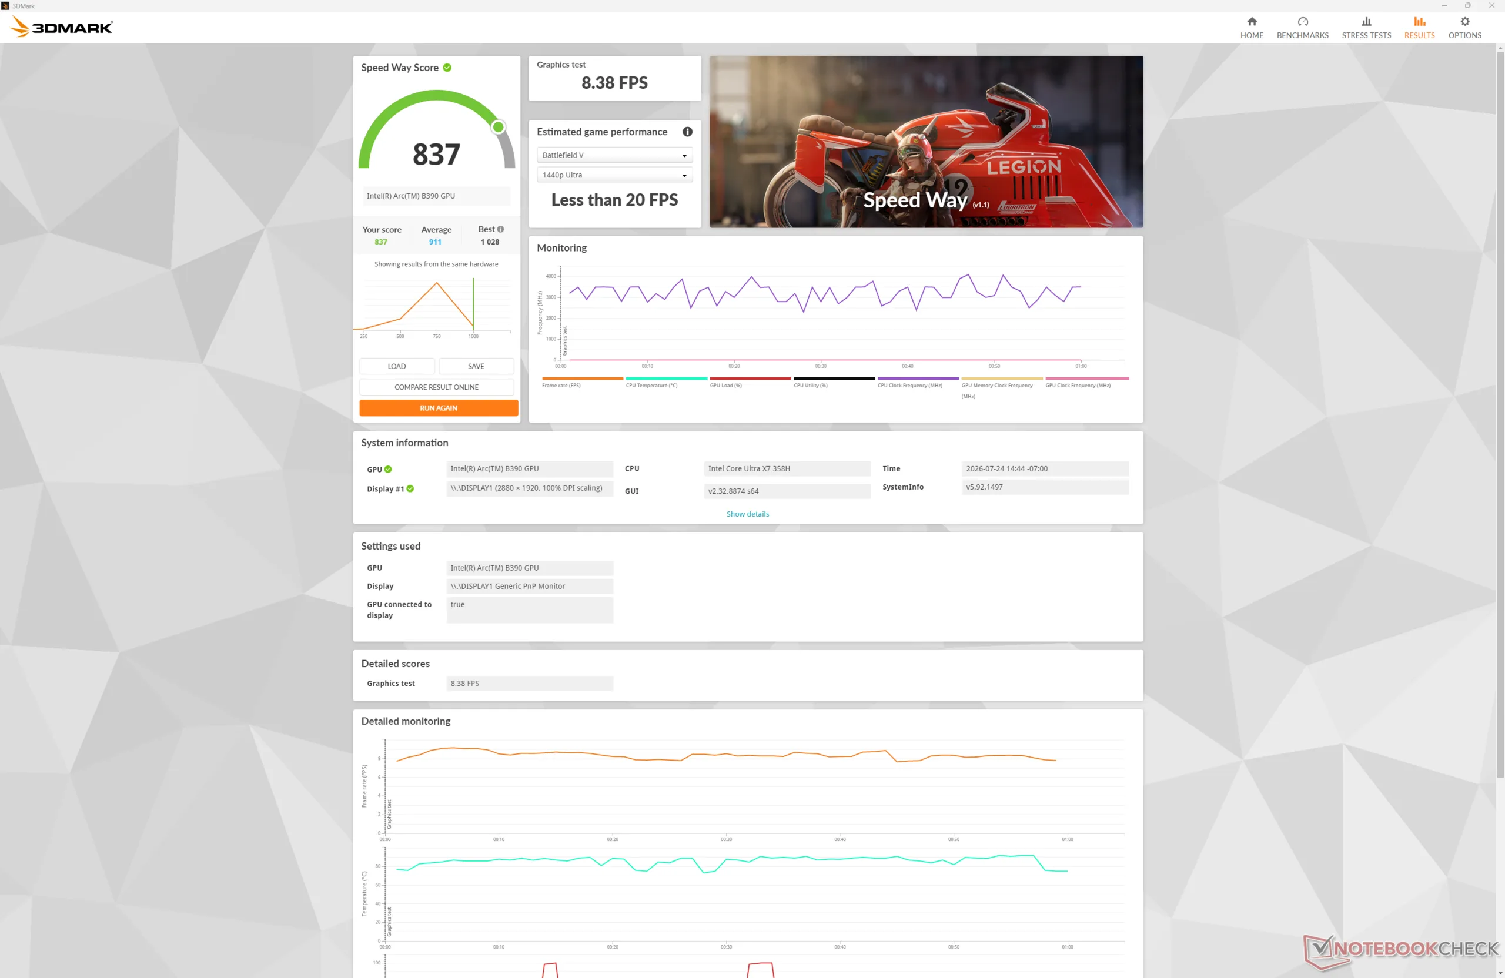This screenshot has width=1505, height=978.
Task: Click COMPARE RESULT ONLINE button
Action: (436, 387)
